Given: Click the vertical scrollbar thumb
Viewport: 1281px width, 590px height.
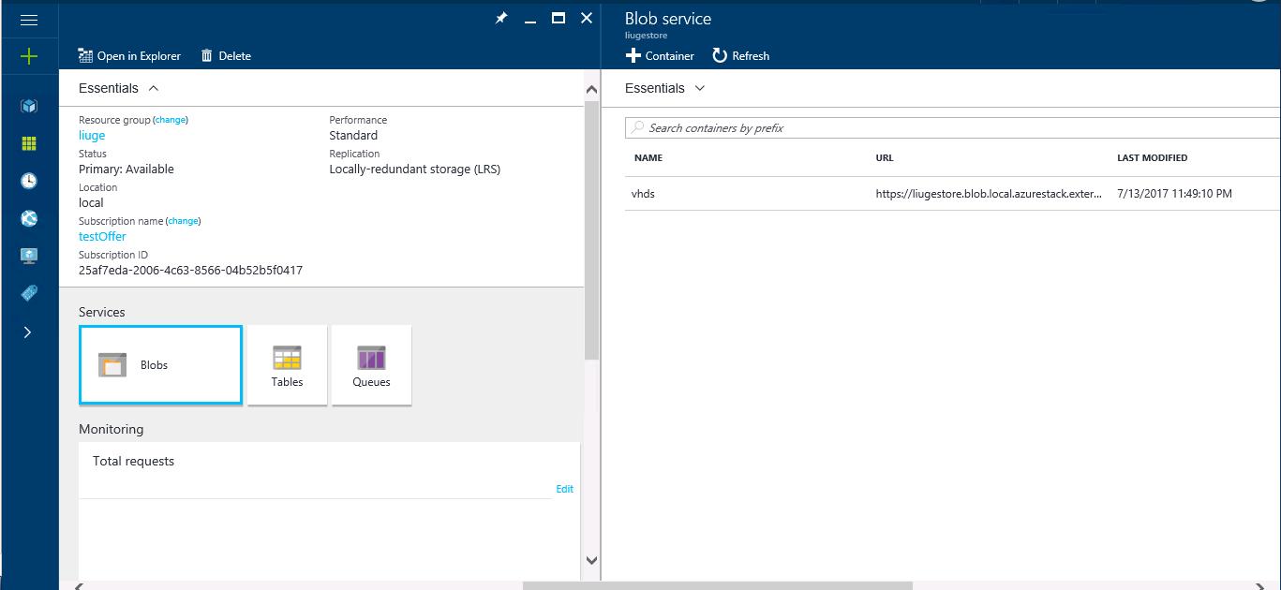Looking at the screenshot, I should (x=591, y=230).
